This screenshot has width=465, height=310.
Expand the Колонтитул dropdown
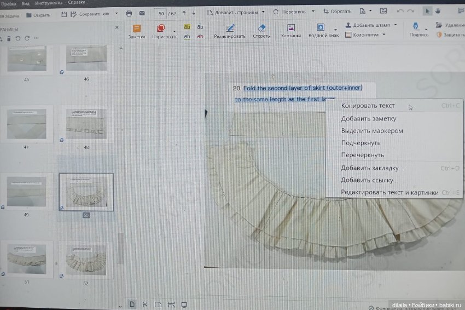(384, 35)
